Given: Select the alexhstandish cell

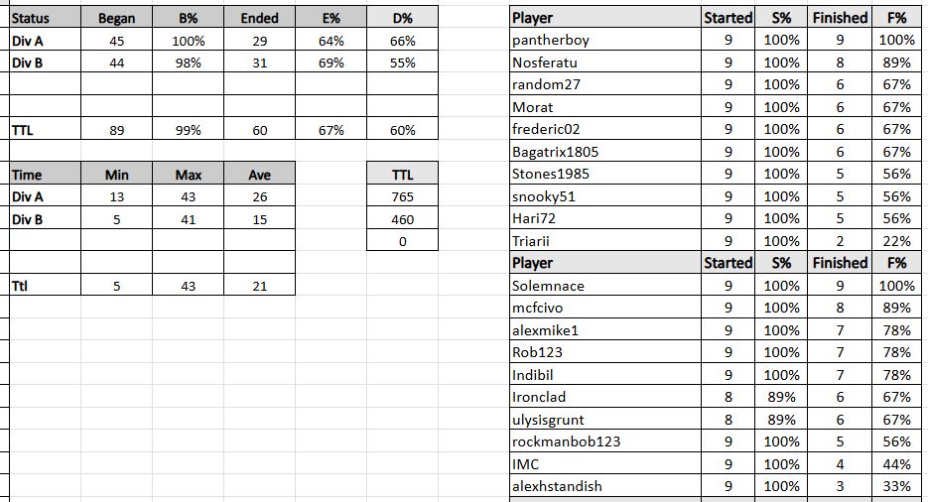Looking at the screenshot, I should [603, 486].
